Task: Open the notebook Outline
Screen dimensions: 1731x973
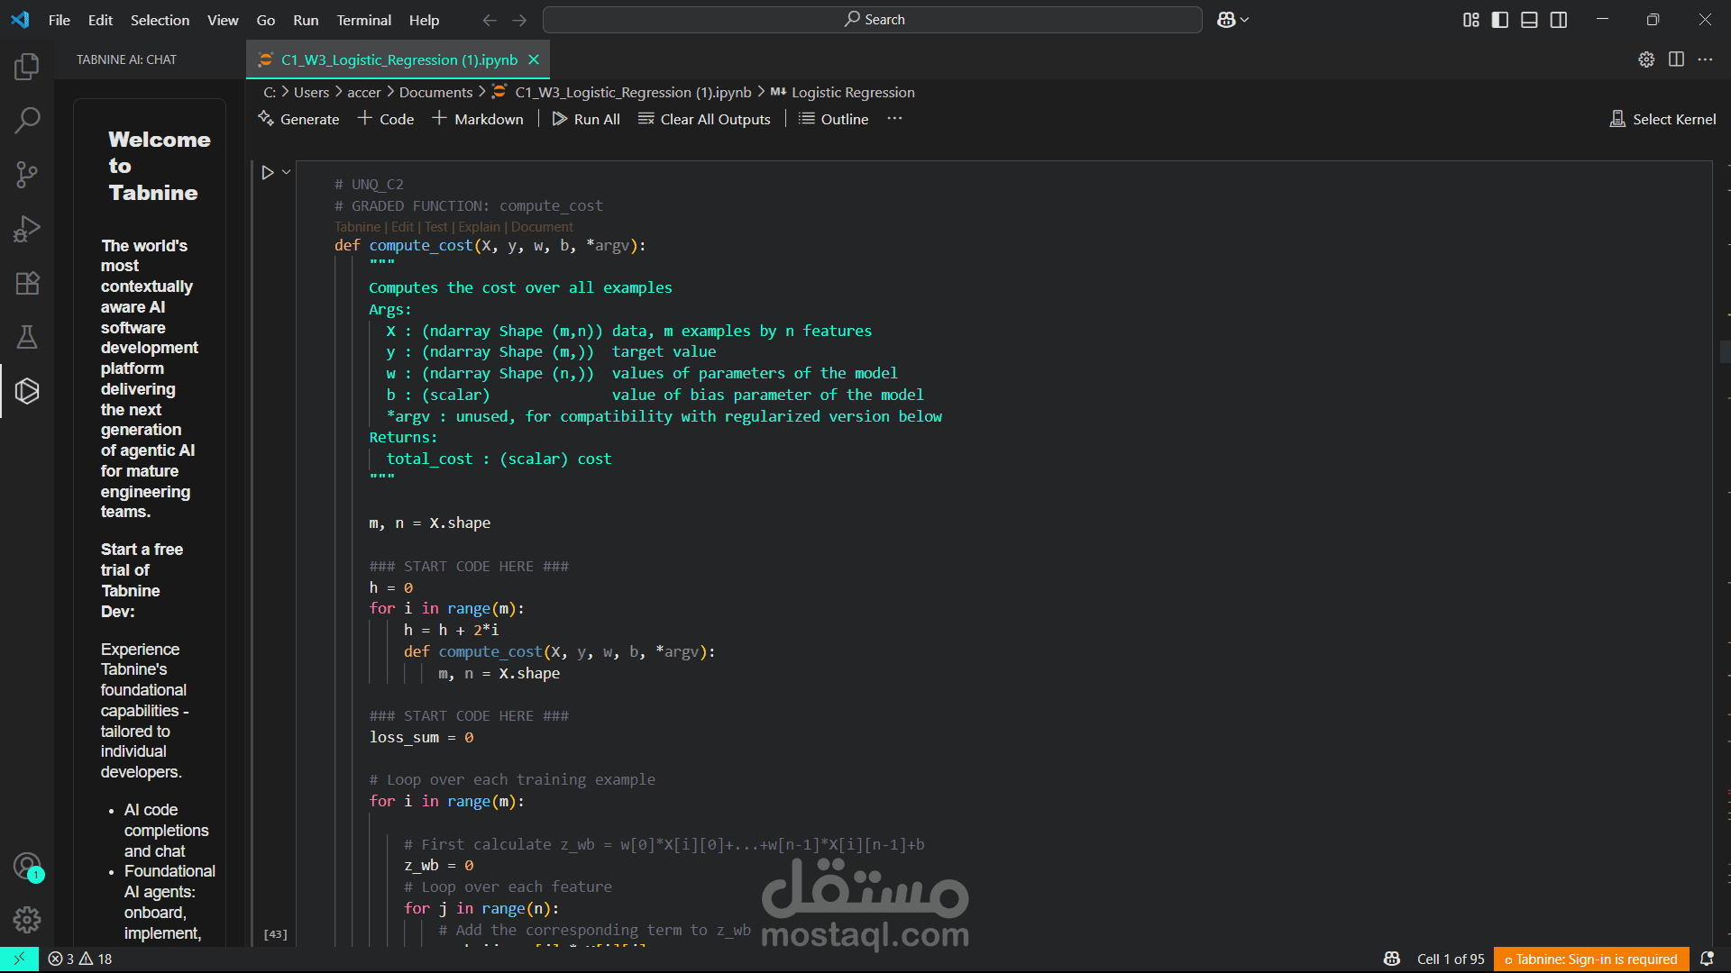Action: click(834, 119)
